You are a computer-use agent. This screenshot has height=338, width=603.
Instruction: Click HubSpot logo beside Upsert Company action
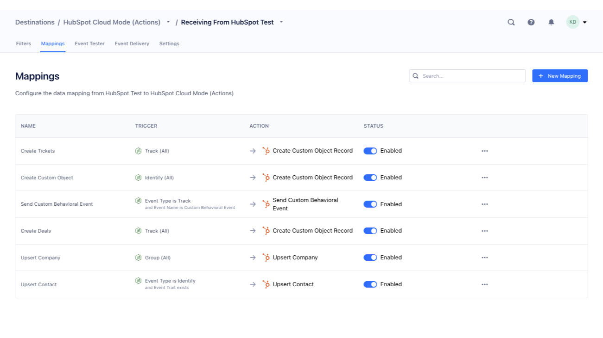tap(266, 258)
